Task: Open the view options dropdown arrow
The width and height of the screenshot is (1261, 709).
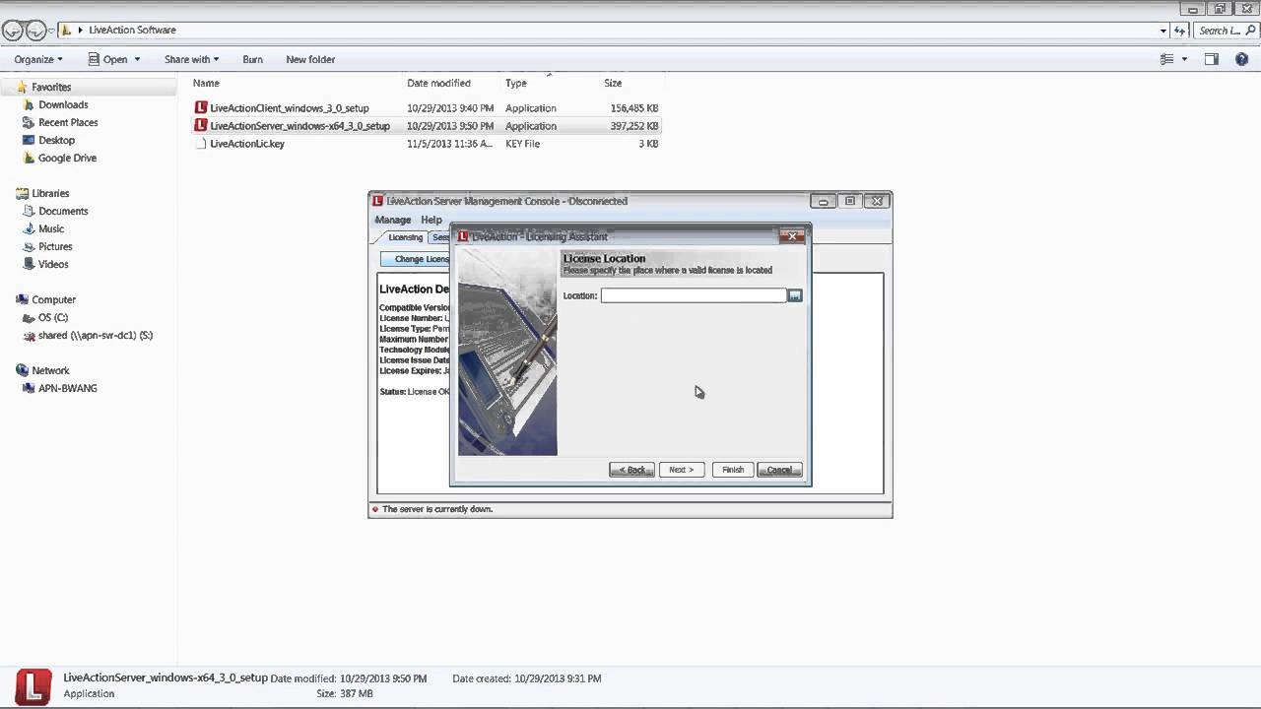Action: 1184,59
